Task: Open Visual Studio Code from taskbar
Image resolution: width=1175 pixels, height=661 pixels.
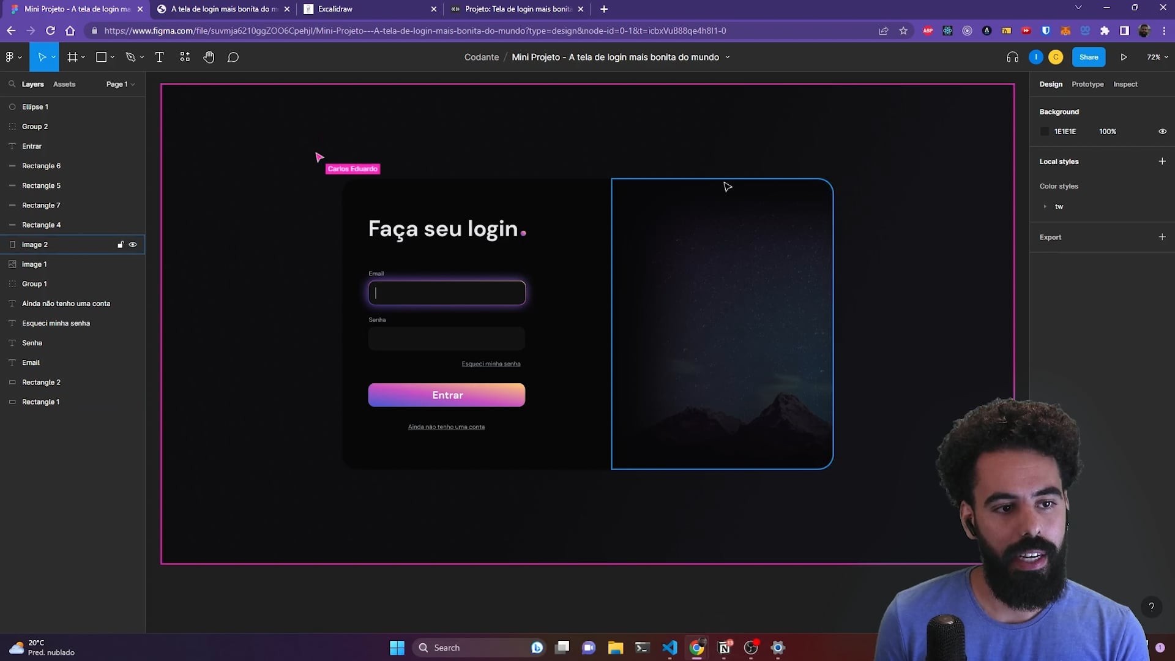Action: tap(670, 648)
